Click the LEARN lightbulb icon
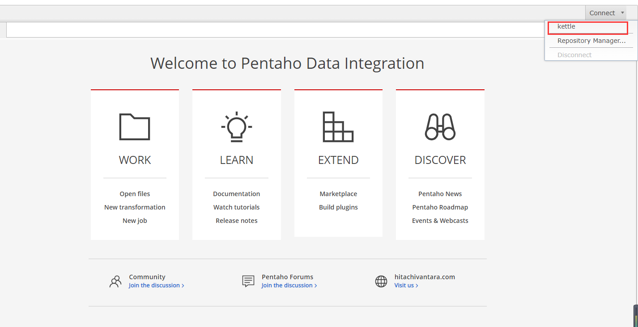Screen dimensions: 638x327 [x=237, y=127]
